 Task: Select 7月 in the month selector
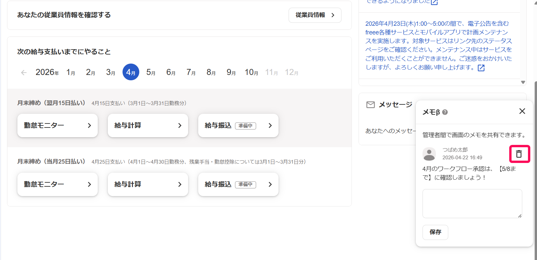tap(191, 72)
